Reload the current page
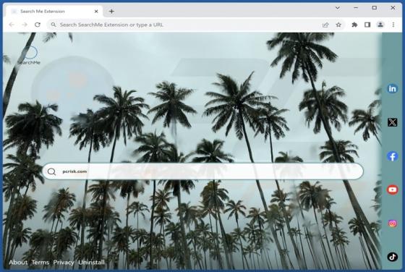Image resolution: width=405 pixels, height=272 pixels. click(38, 25)
